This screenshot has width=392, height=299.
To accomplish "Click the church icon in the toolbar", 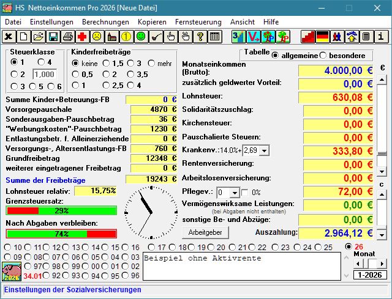I will (x=111, y=37).
